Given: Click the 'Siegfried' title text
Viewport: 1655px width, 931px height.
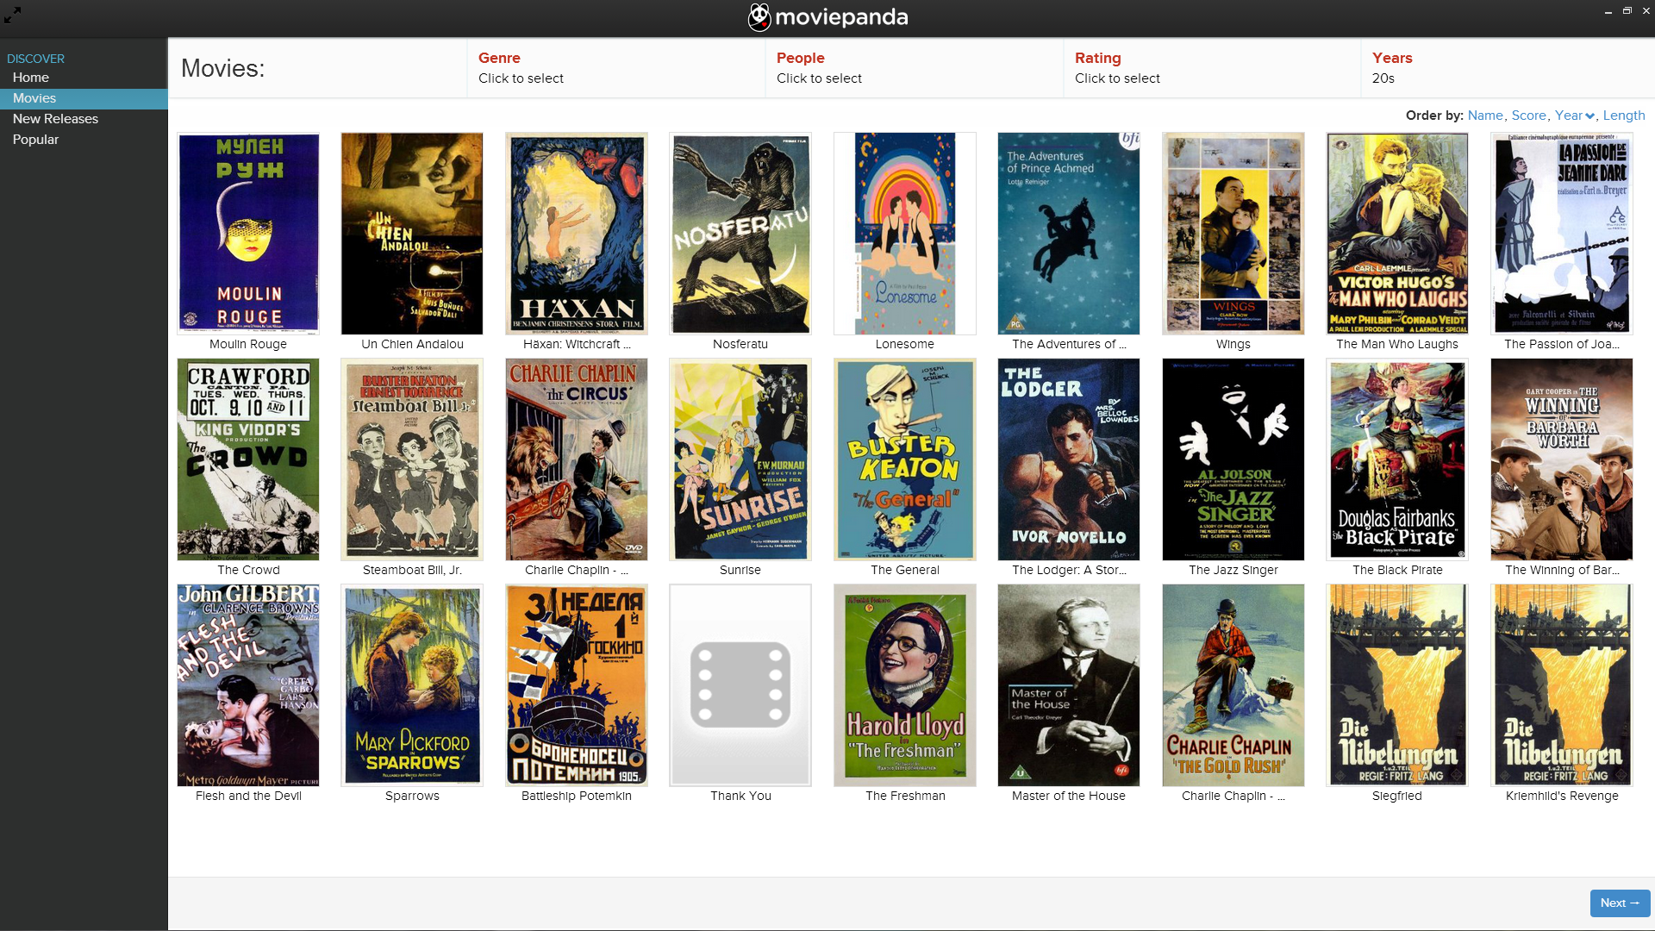Looking at the screenshot, I should [x=1397, y=796].
